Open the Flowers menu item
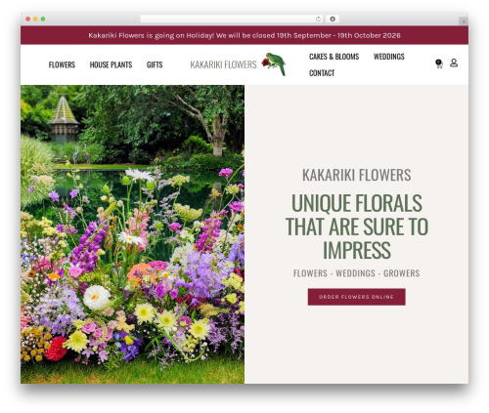Image resolution: width=489 pixels, height=413 pixels. [x=62, y=64]
